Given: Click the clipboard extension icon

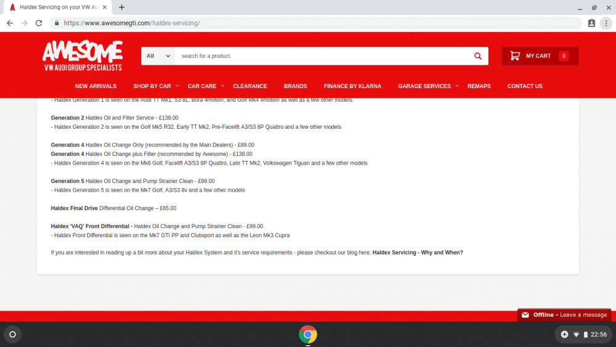Looking at the screenshot, I should [x=591, y=23].
